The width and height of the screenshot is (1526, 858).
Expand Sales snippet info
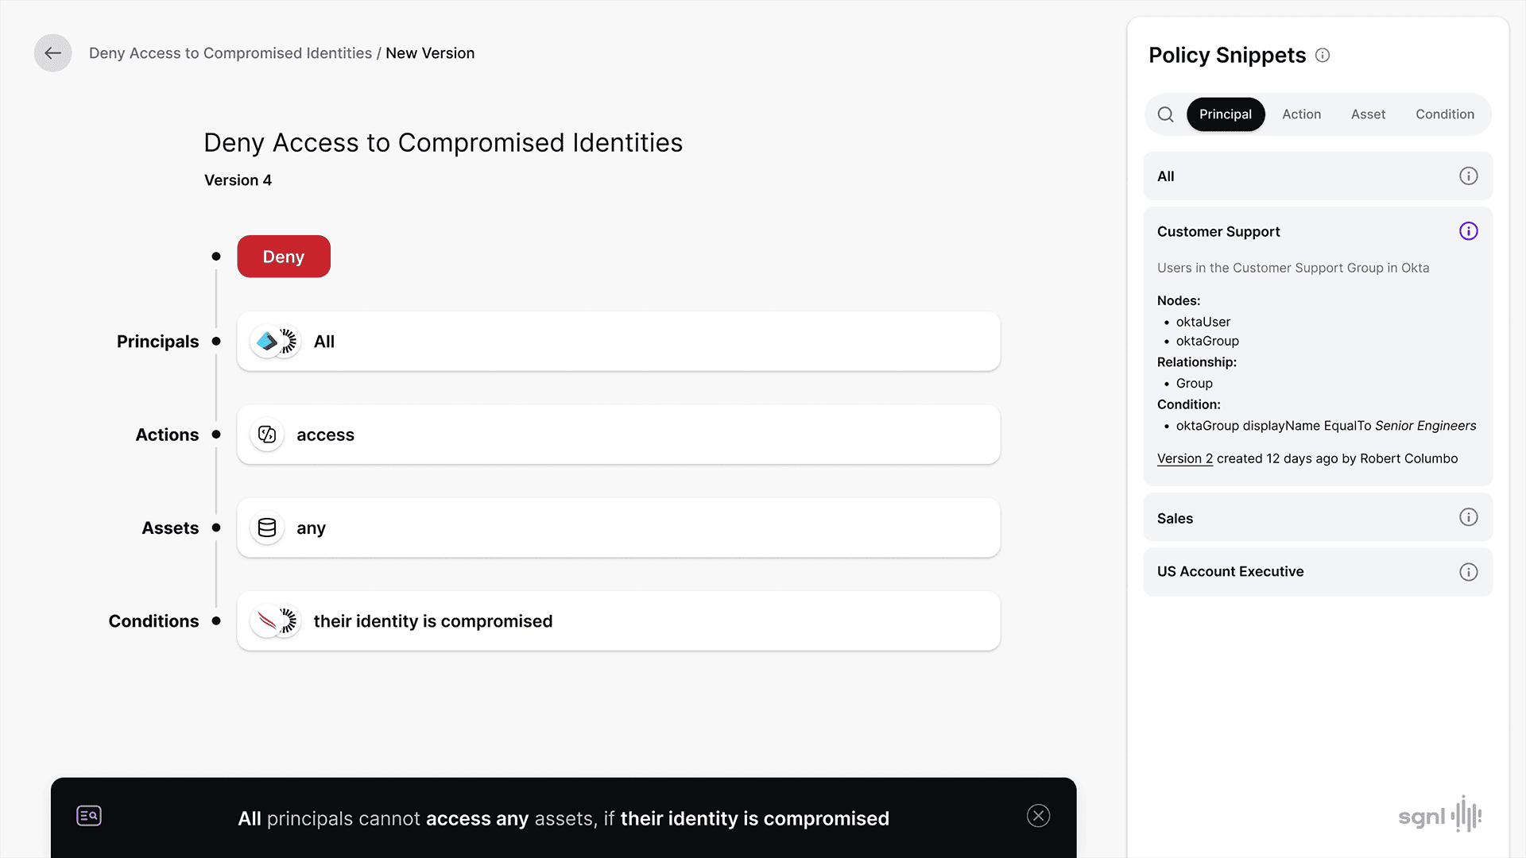pyautogui.click(x=1468, y=518)
